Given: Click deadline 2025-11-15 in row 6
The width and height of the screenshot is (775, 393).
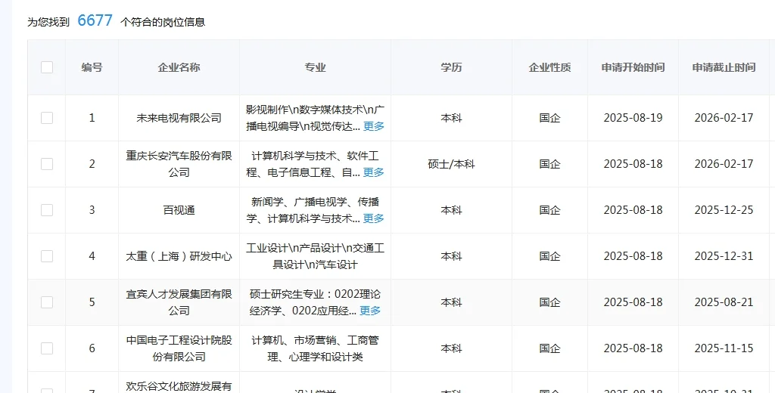Looking at the screenshot, I should 724,348.
